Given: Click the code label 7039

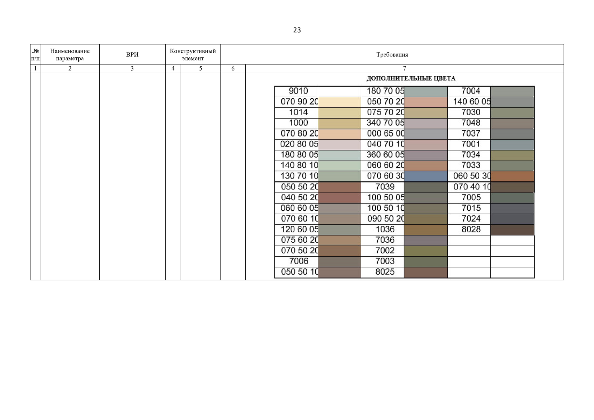Looking at the screenshot, I should tap(385, 187).
